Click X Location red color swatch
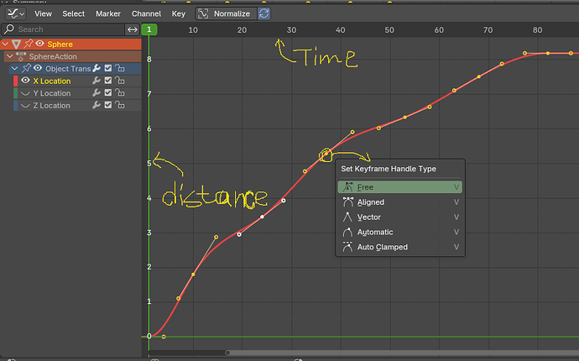The width and height of the screenshot is (579, 361). [x=15, y=81]
